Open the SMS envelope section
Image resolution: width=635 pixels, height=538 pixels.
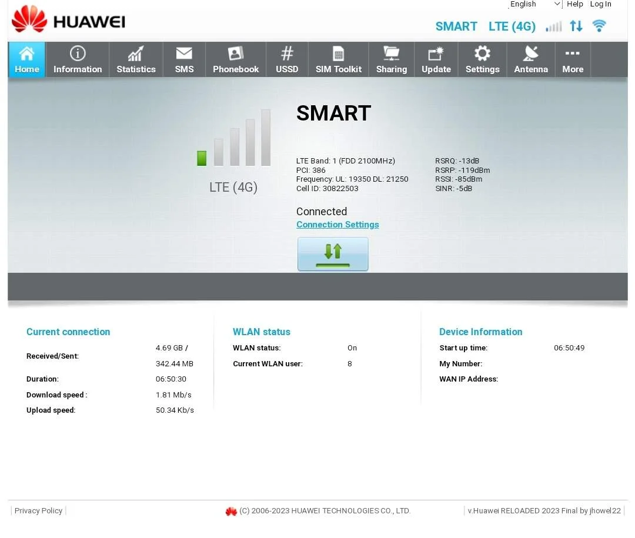tap(184, 59)
